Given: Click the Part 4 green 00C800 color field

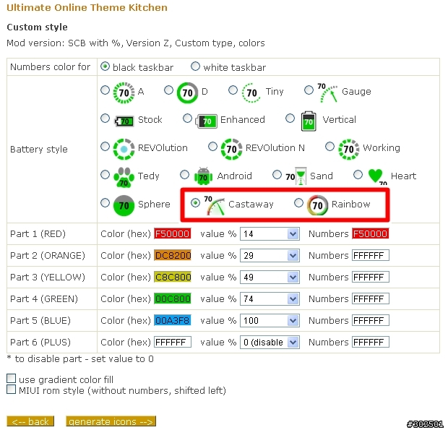Looking at the screenshot, I should pyautogui.click(x=173, y=299).
